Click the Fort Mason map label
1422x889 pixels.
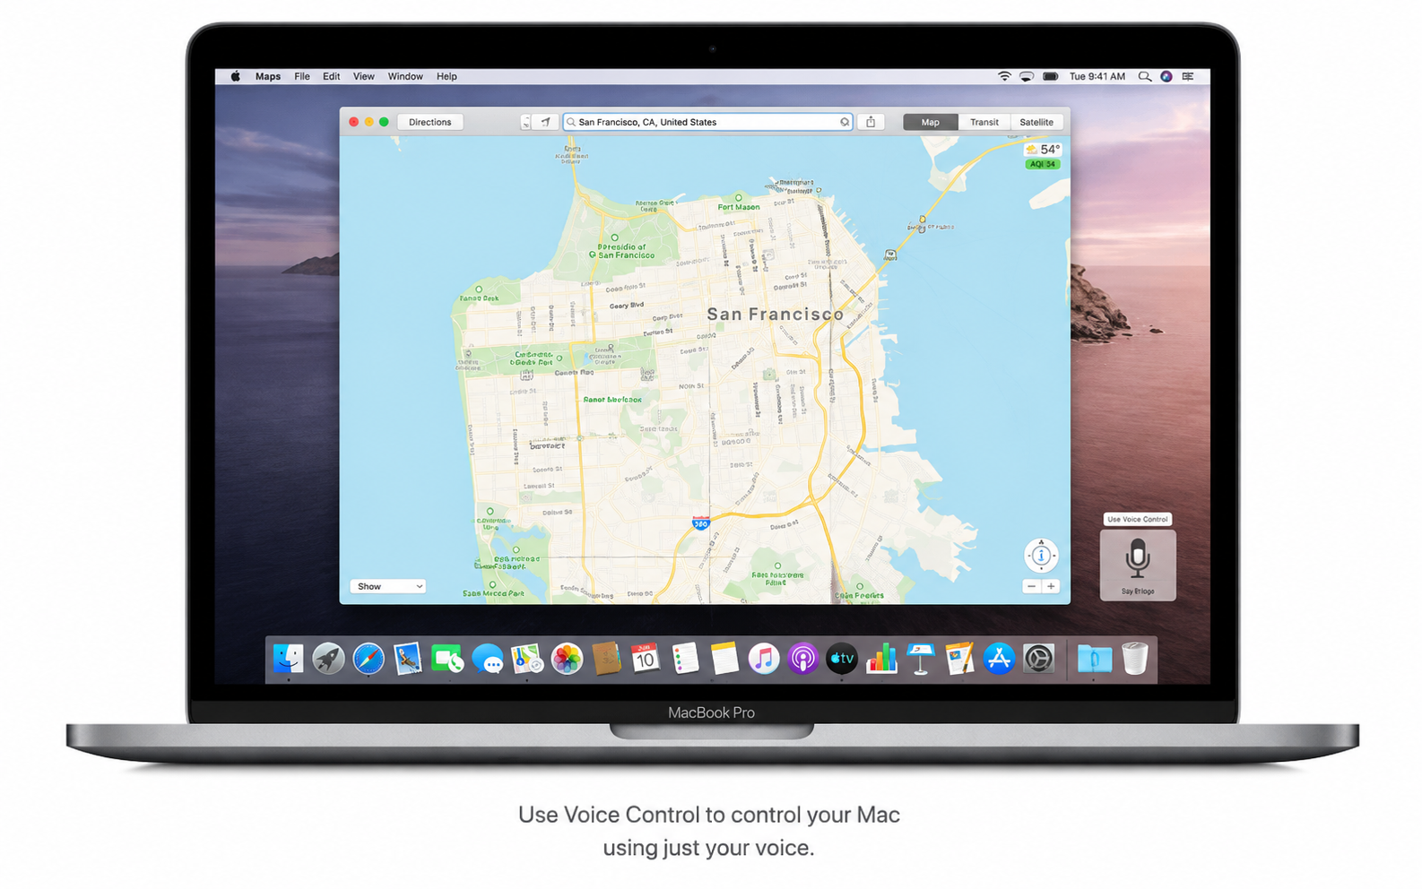pos(739,207)
